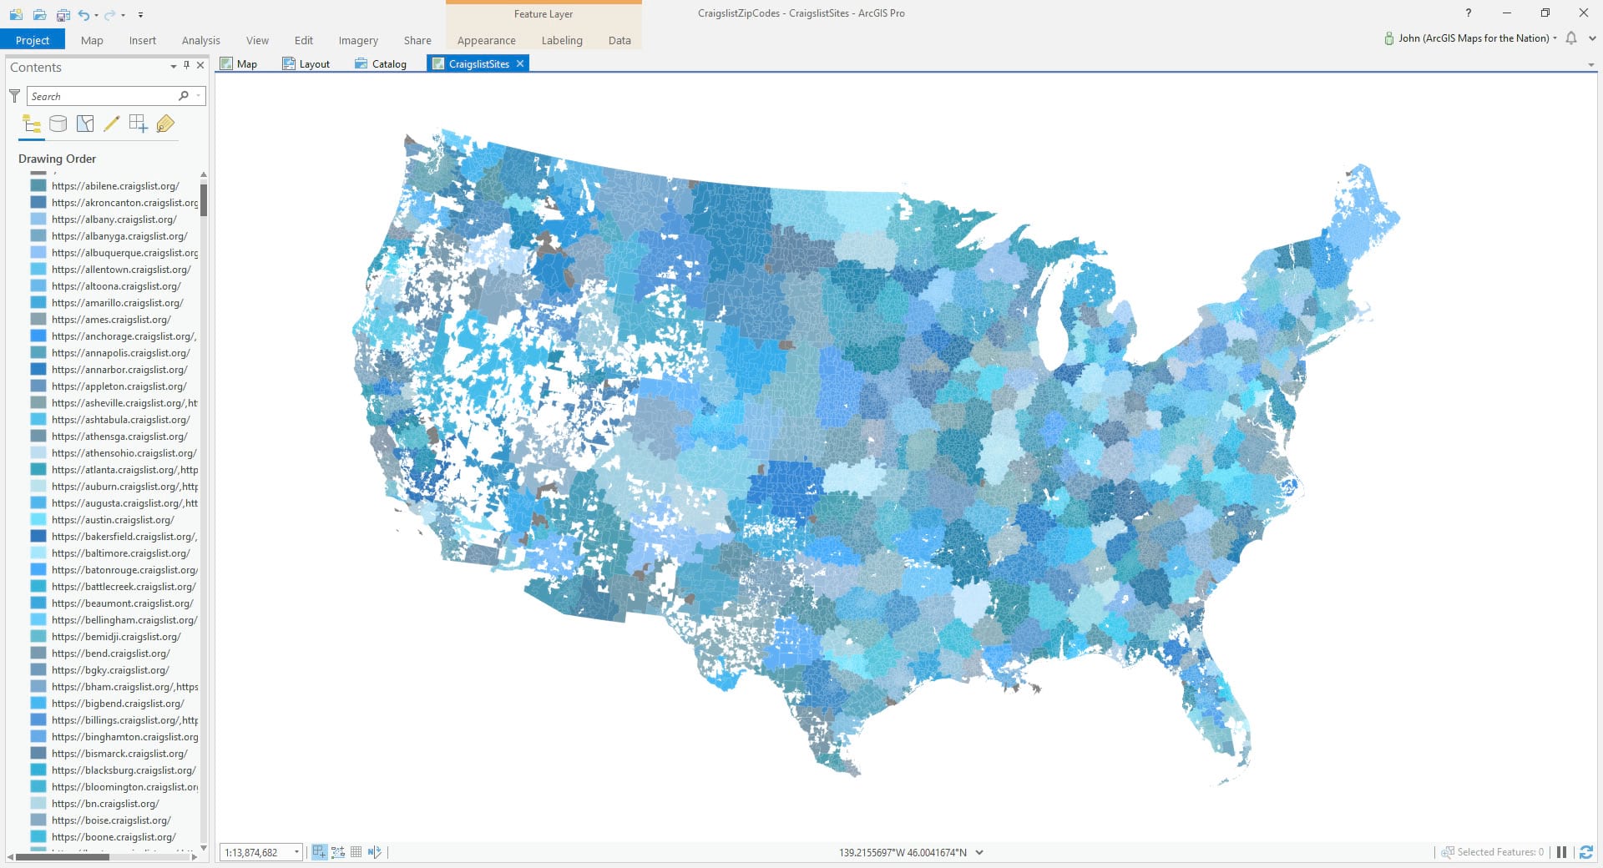Collapse the ribbon with chevron arrow

(1591, 38)
